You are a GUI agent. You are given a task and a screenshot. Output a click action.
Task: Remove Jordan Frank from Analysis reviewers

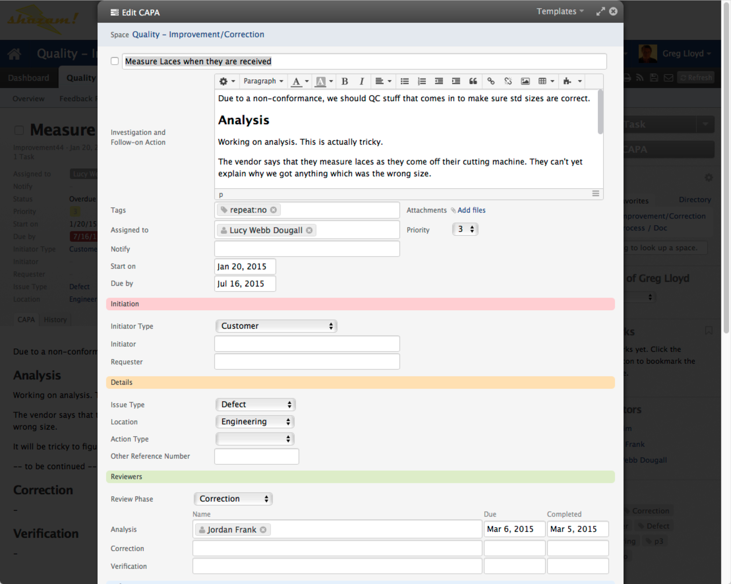pyautogui.click(x=263, y=530)
